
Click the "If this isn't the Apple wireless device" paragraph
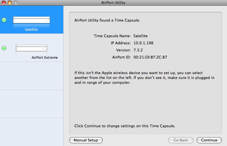144,78
